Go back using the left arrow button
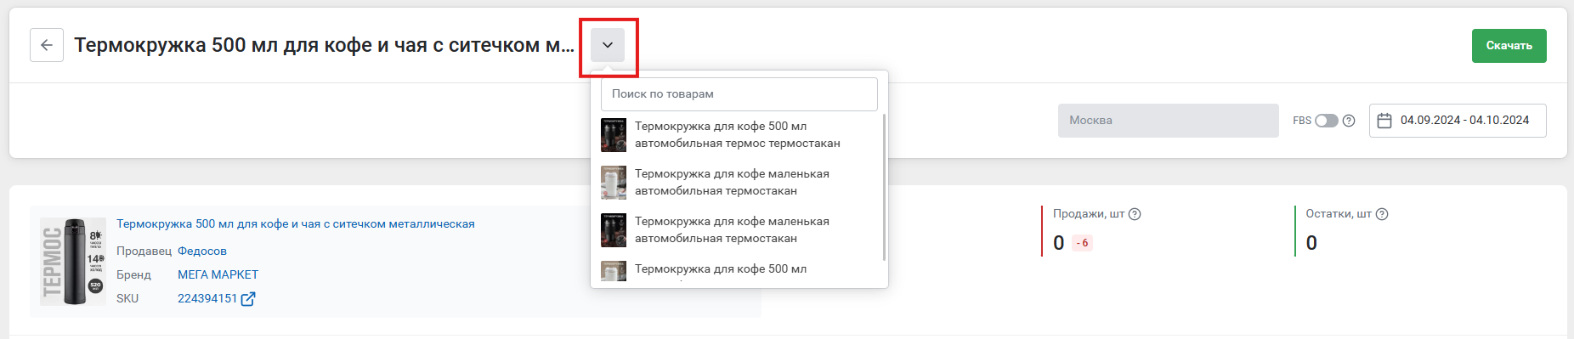This screenshot has height=339, width=1574. (x=47, y=45)
